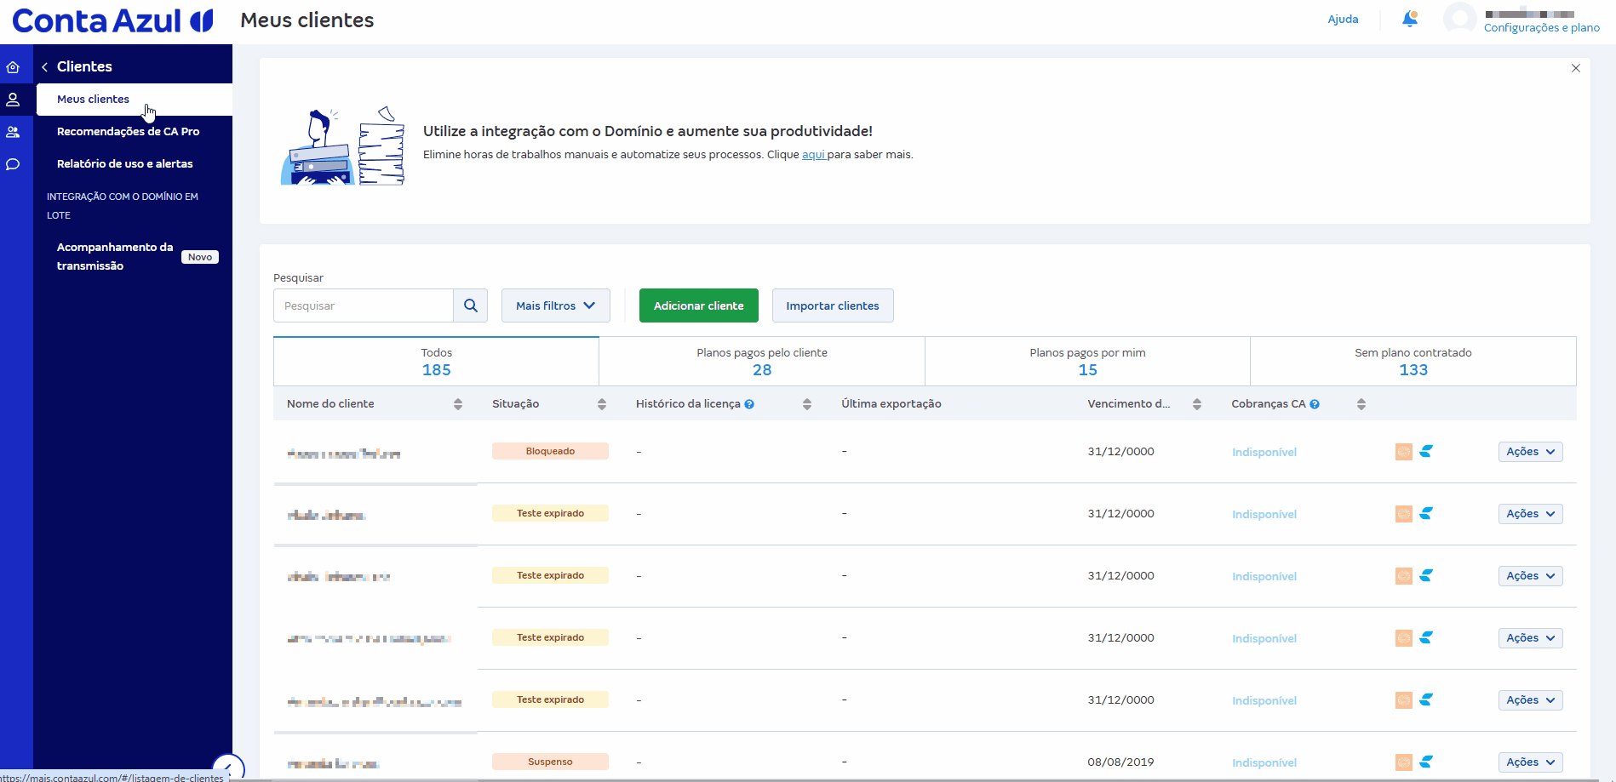This screenshot has height=782, width=1616.
Task: Click Indisponível link in the Suspenso row
Action: 1264,763
